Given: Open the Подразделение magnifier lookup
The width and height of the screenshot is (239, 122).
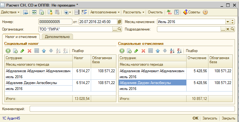Looking at the screenshot, I should tap(232, 29).
